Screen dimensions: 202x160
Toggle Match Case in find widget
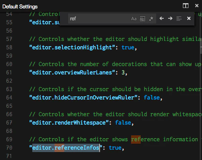[x=134, y=19]
